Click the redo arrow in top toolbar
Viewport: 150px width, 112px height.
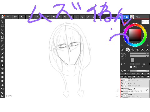tap(60, 17)
